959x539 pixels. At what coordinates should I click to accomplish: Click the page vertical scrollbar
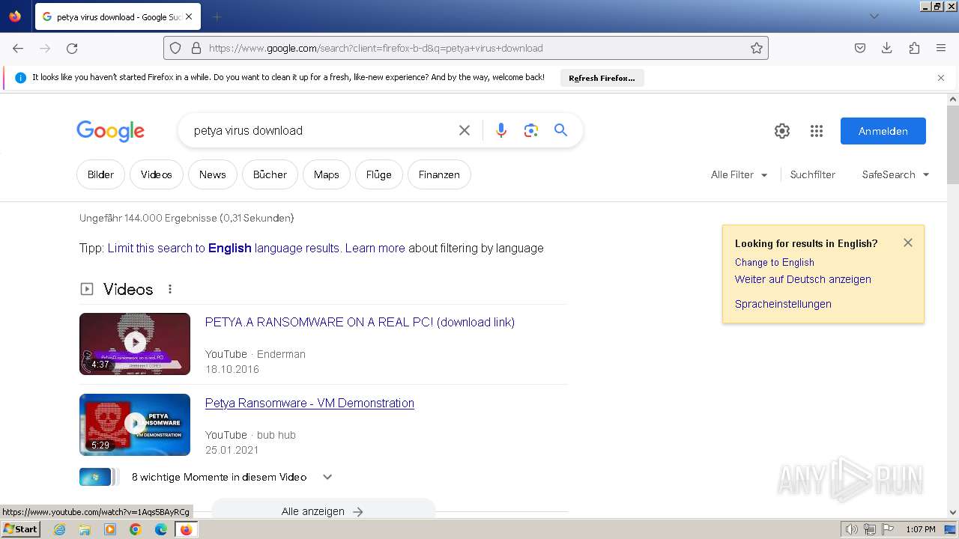(x=953, y=145)
